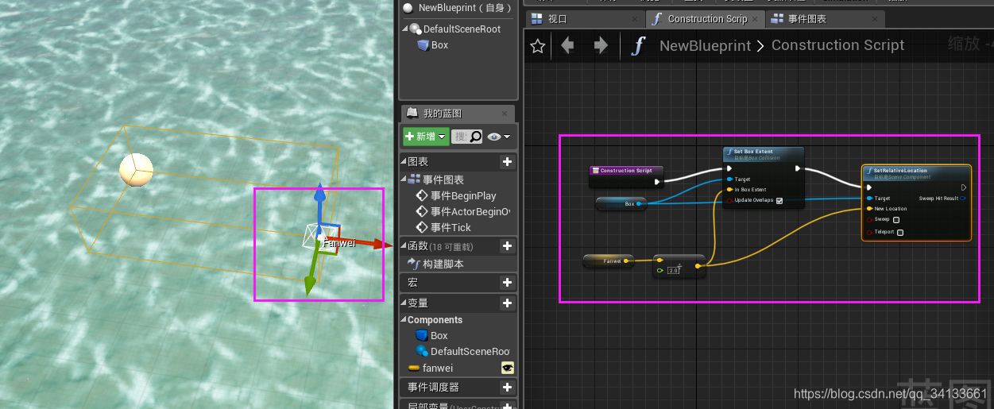Screen dimensions: 994x409
Task: Select the SetRelativeLocation node header
Action: coord(916,173)
